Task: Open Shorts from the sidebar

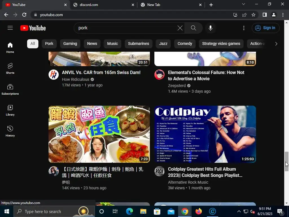Action: [x=10, y=68]
